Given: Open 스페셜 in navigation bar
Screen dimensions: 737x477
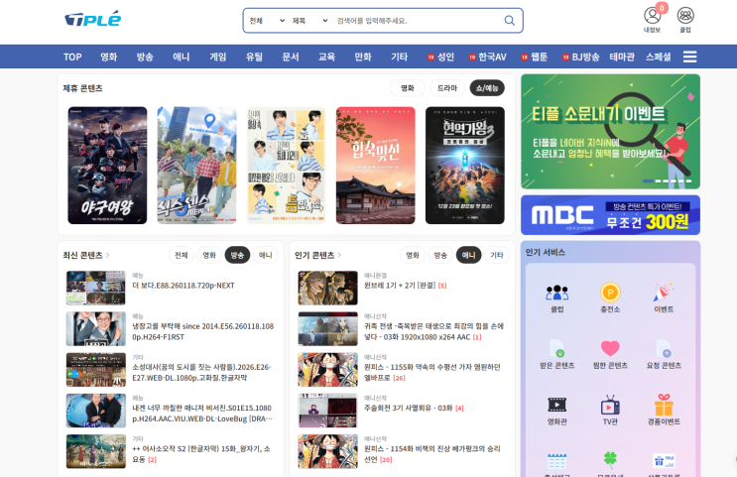Looking at the screenshot, I should (x=658, y=57).
